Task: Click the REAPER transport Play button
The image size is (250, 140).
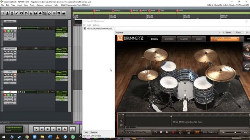Action: pos(53,129)
